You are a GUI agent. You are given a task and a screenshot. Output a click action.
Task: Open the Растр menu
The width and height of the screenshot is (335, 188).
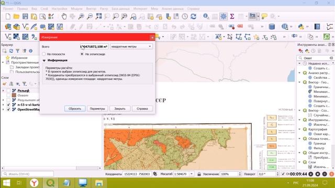pos(104,9)
